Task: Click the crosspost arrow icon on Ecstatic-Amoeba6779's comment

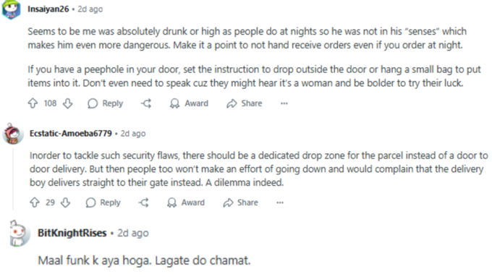Action: pyautogui.click(x=144, y=203)
